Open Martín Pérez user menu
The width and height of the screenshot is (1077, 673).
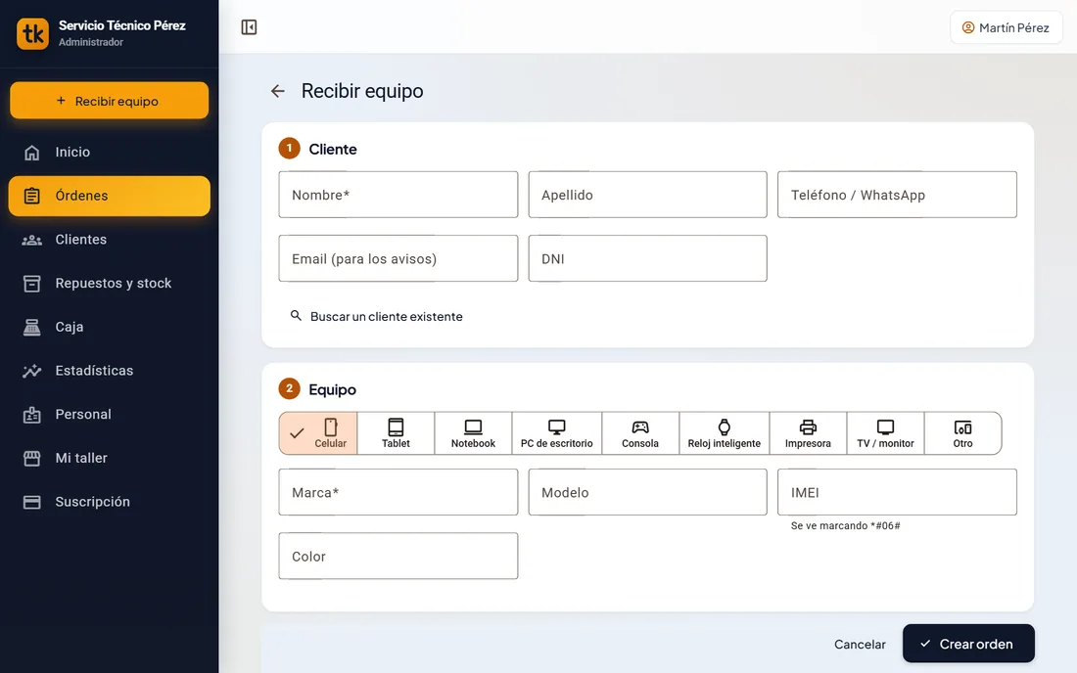point(1007,27)
